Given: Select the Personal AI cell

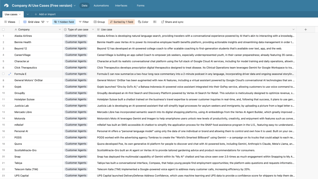Looking at the screenshot, I should coord(38,131).
